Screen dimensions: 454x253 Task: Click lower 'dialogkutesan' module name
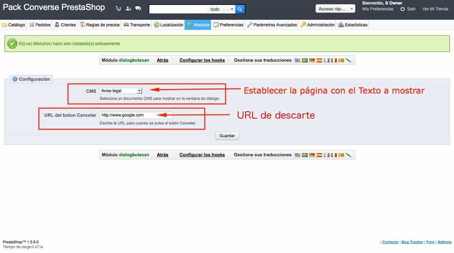(x=134, y=155)
